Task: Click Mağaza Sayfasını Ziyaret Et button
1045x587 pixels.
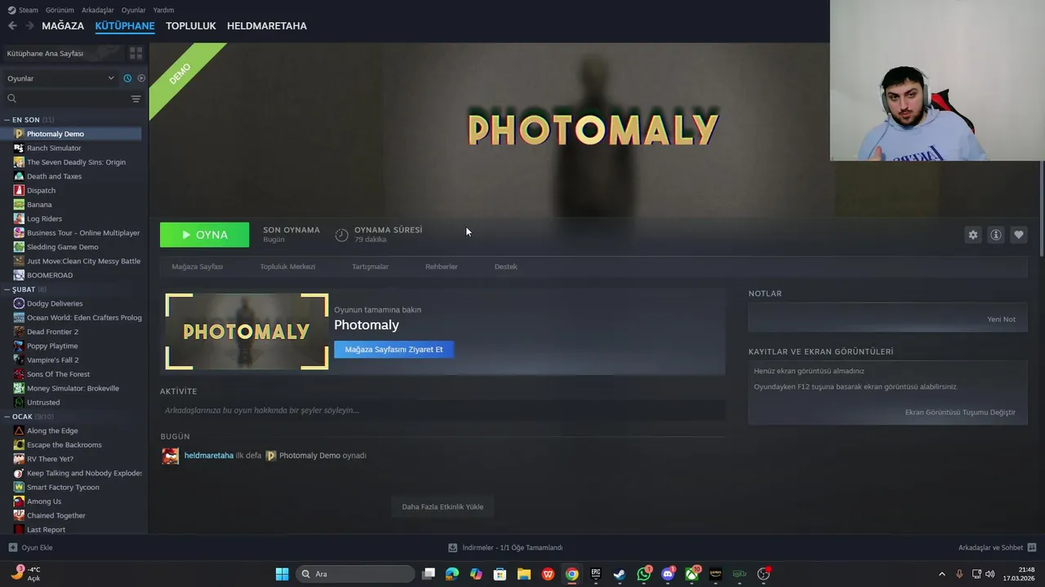Action: click(x=394, y=350)
